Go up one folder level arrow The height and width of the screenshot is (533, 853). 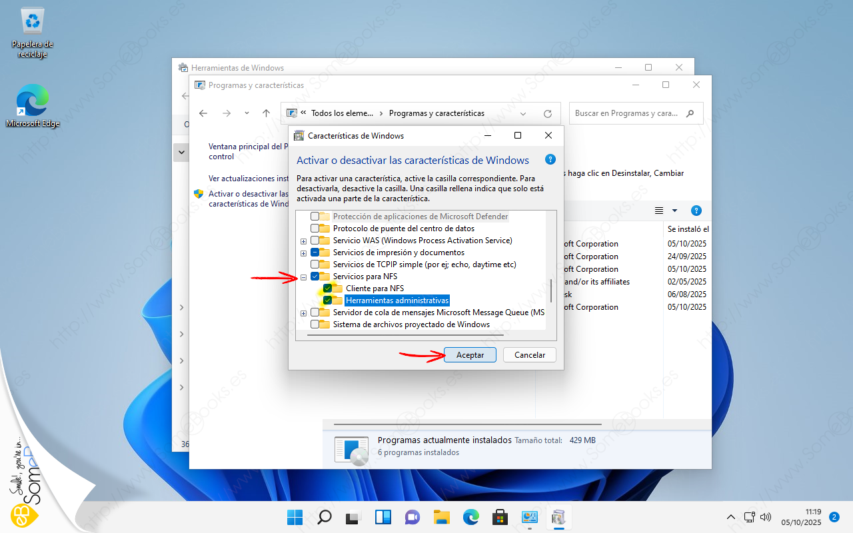point(266,114)
